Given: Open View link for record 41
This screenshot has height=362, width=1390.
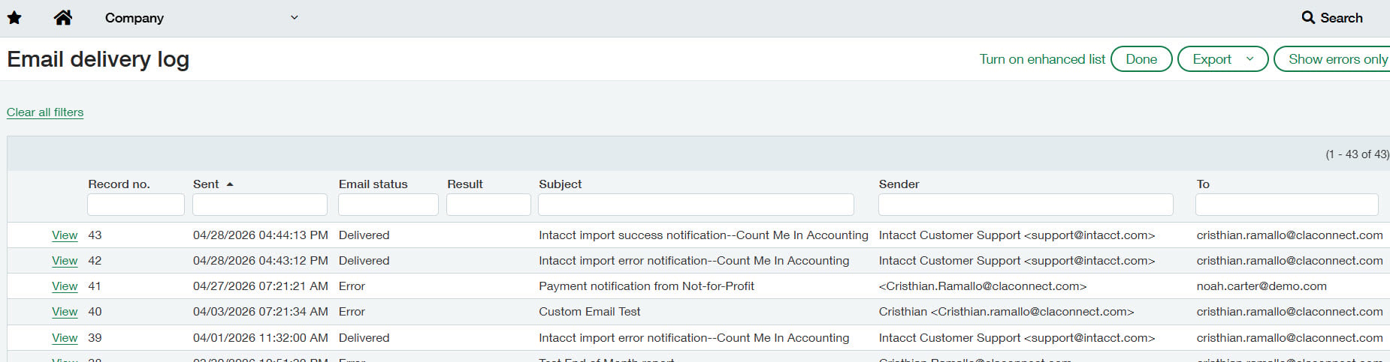Looking at the screenshot, I should pyautogui.click(x=65, y=286).
